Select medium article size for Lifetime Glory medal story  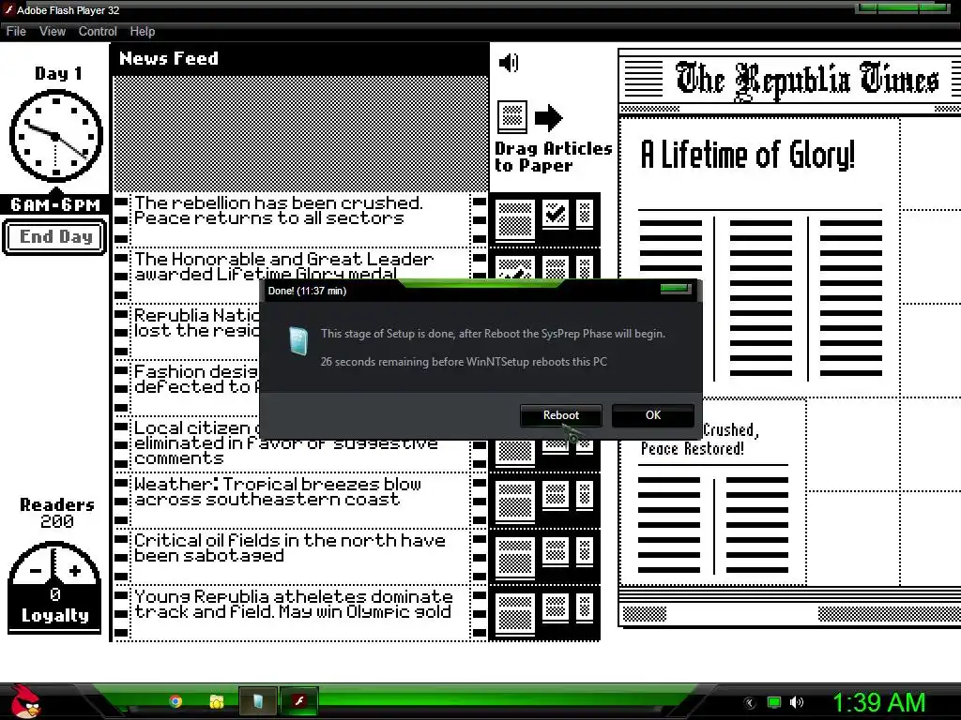point(556,268)
